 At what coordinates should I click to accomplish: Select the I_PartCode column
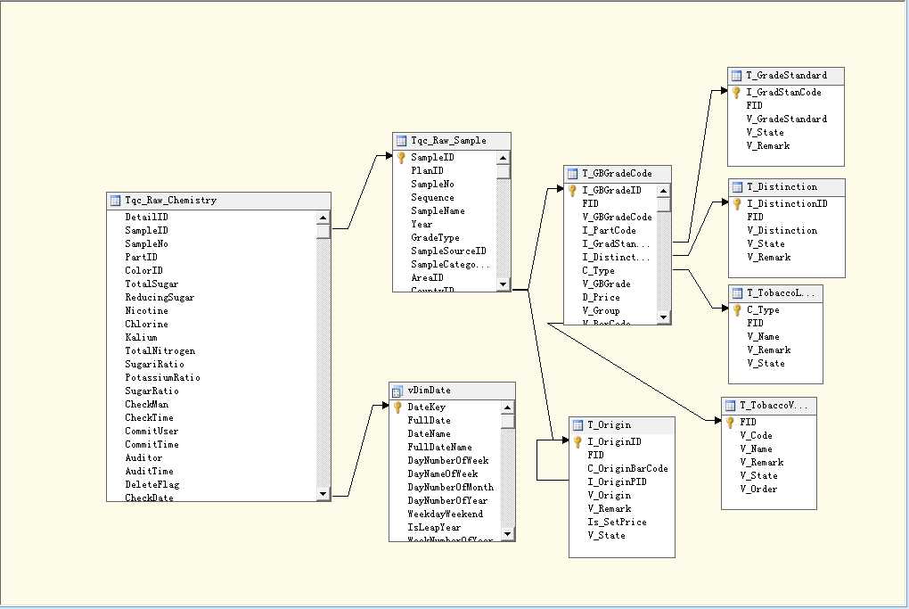[x=610, y=230]
